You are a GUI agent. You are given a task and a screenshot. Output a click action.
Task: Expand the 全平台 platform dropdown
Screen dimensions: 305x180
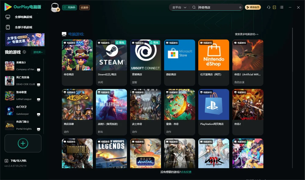pyautogui.click(x=179, y=7)
